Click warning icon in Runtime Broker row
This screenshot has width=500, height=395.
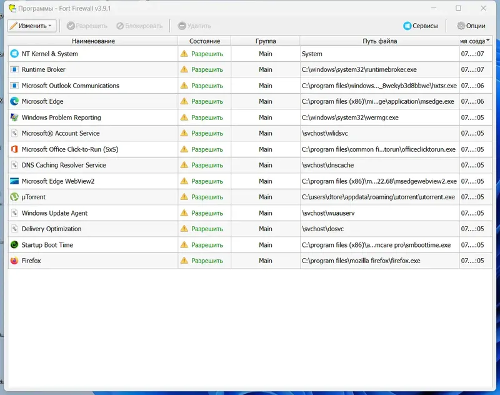184,69
